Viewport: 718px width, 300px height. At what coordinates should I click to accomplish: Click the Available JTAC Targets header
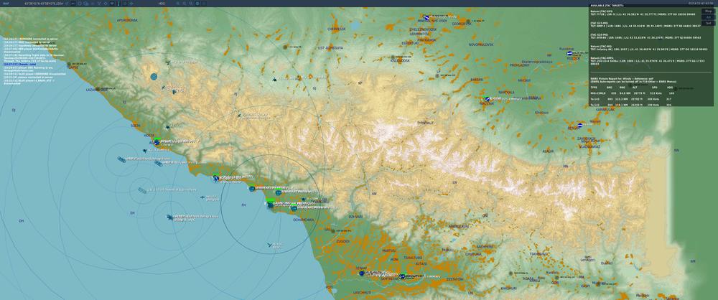pyautogui.click(x=607, y=5)
